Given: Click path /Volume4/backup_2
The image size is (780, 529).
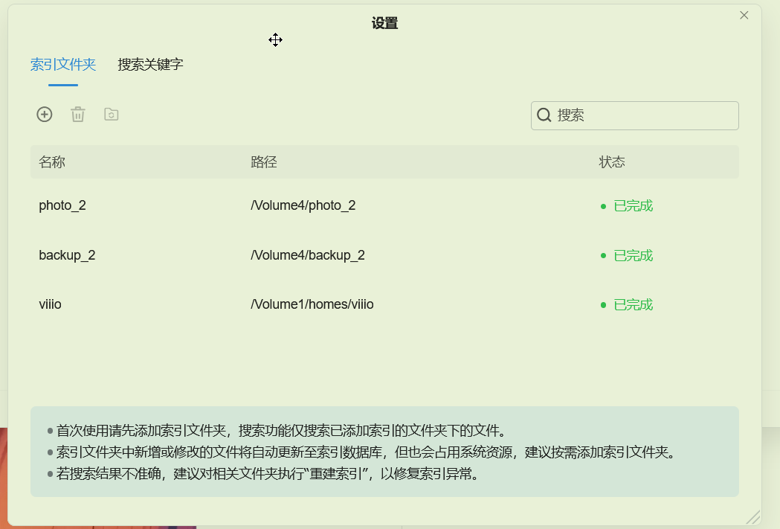Looking at the screenshot, I should (307, 255).
